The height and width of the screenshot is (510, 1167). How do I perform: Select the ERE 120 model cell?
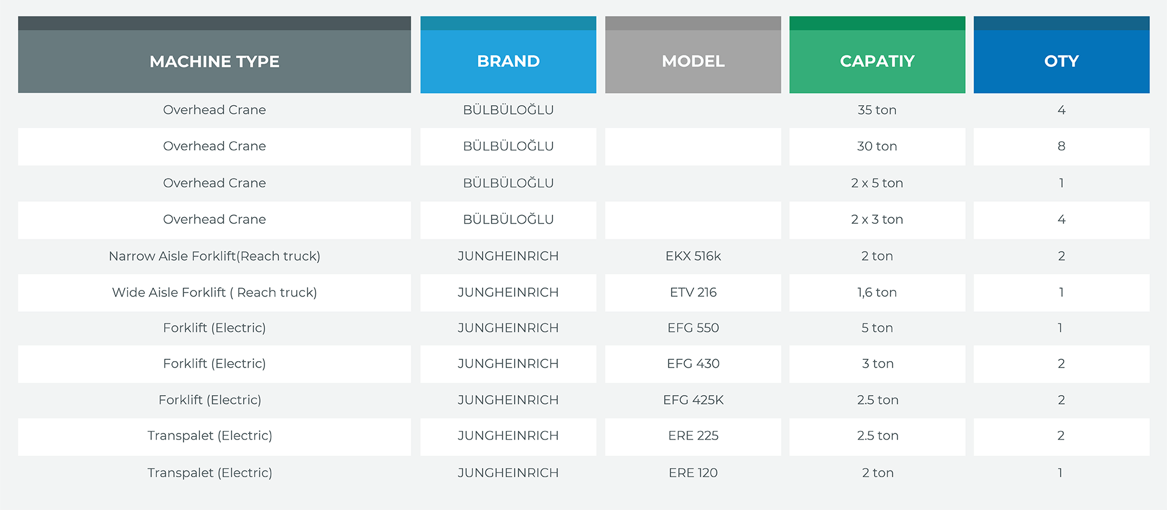[693, 473]
